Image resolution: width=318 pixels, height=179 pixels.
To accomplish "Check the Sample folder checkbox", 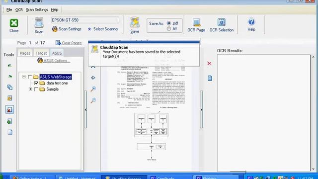I will [x=36, y=89].
